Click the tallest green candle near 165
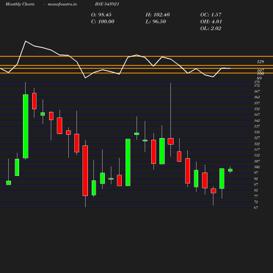The width and height of the screenshot is (273, 273). pyautogui.click(x=26, y=126)
